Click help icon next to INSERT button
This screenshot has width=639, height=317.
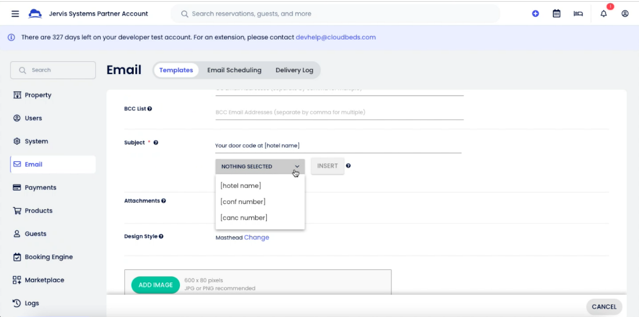tap(348, 166)
